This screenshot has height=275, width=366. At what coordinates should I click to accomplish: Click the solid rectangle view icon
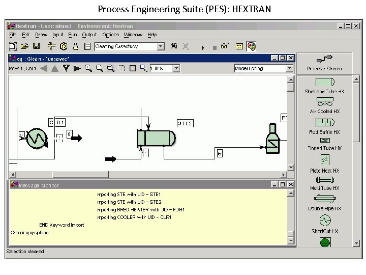[133, 68]
